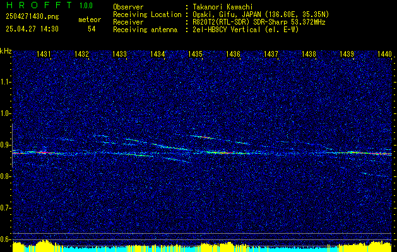
Task: Click the 1431 time marker
Action: pyautogui.click(x=44, y=54)
